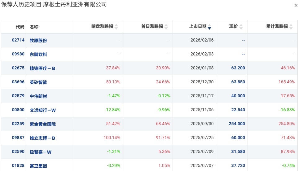Click listing date 2025/09/30

click(x=202, y=124)
